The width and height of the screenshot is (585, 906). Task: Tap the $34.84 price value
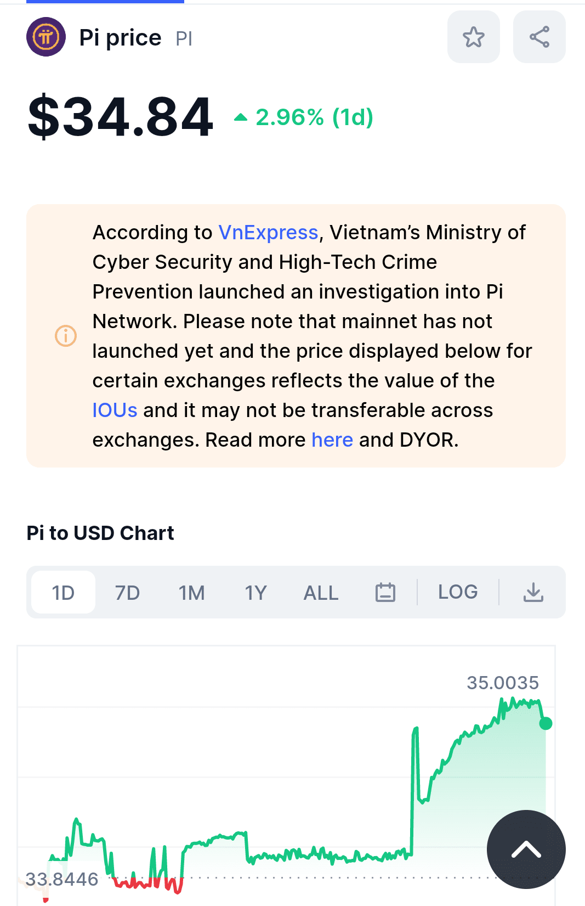[121, 117]
